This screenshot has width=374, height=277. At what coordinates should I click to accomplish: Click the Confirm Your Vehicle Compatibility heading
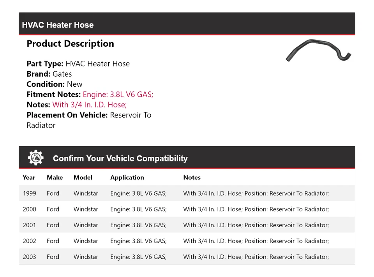(x=120, y=158)
